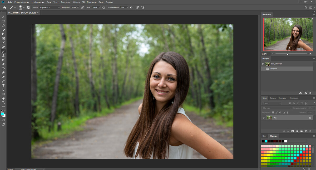Screen dimensions: 316x170
Task: Select the Rectangle shape tool
Action: tap(3, 94)
